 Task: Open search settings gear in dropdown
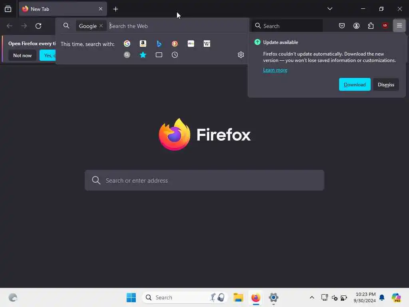tap(241, 54)
